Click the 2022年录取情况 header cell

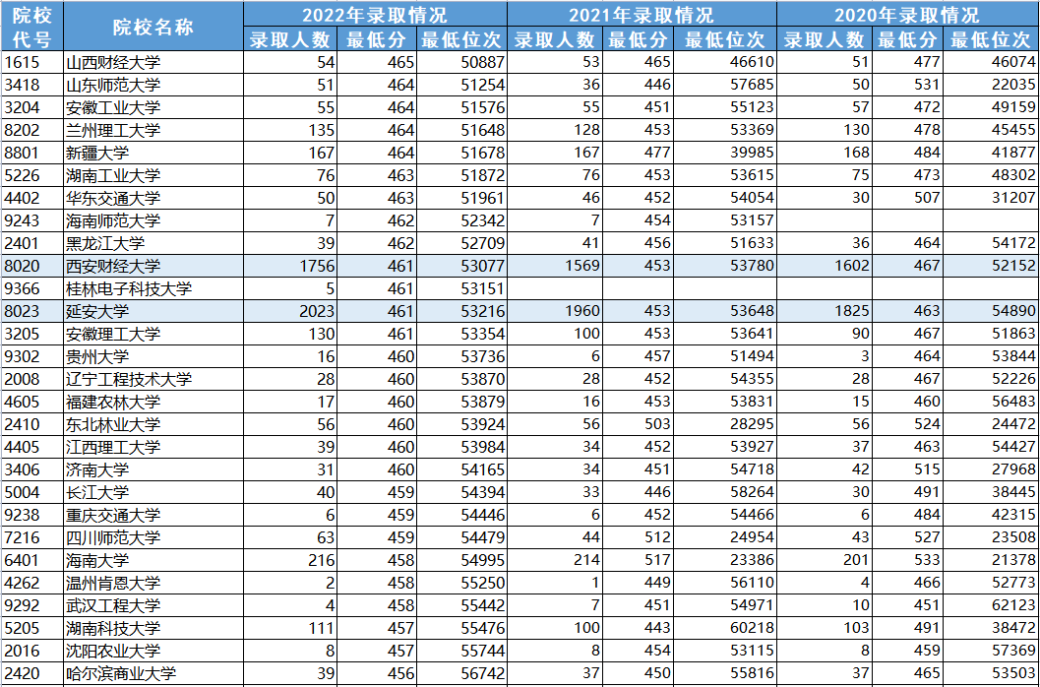click(x=376, y=15)
